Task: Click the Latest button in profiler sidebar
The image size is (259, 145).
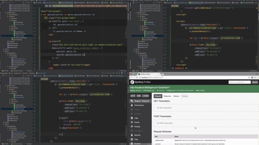Action: point(139,96)
